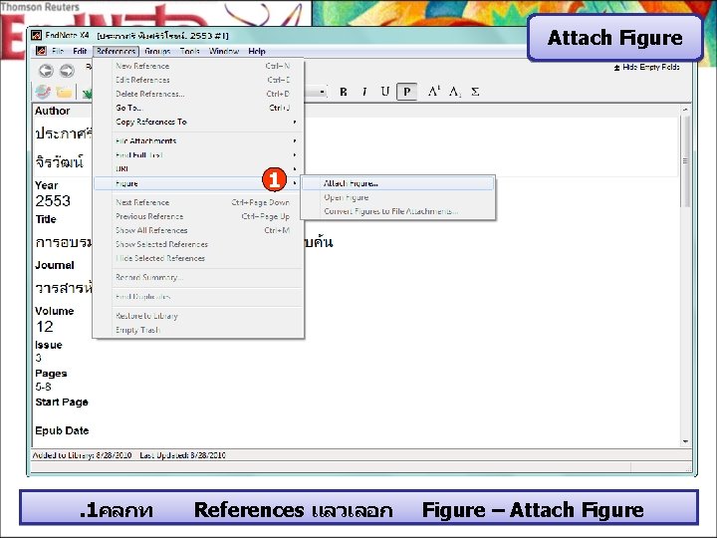Click the Epub Date field label
This screenshot has height=538, width=717.
[x=62, y=431]
